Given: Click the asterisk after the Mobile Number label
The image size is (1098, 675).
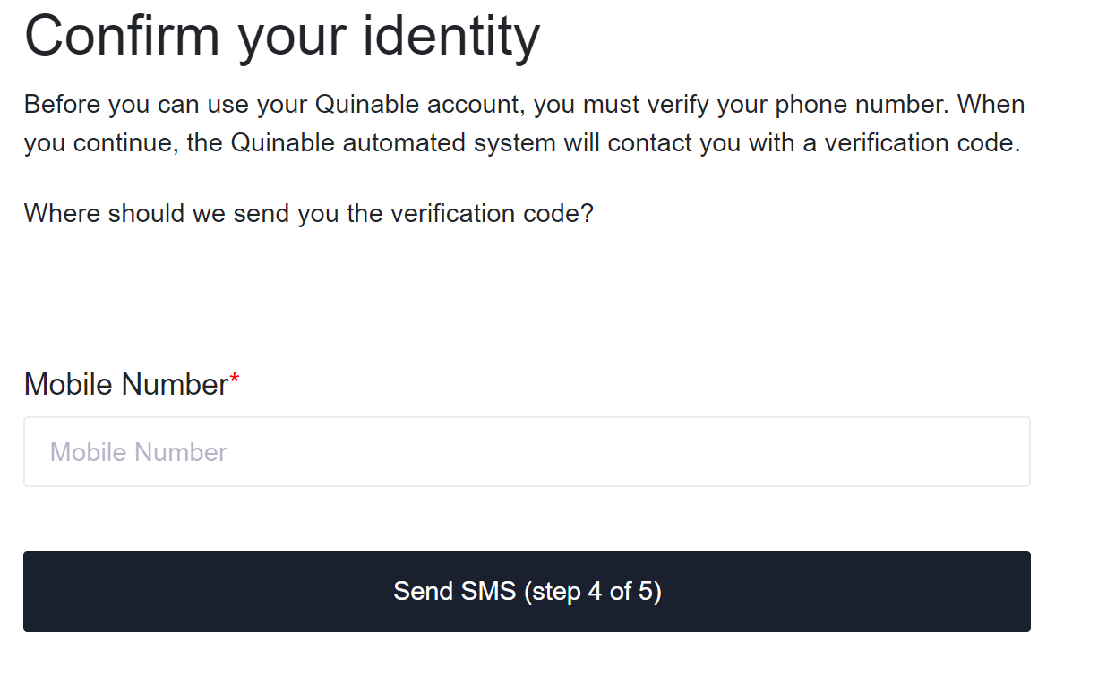Looking at the screenshot, I should (x=235, y=382).
